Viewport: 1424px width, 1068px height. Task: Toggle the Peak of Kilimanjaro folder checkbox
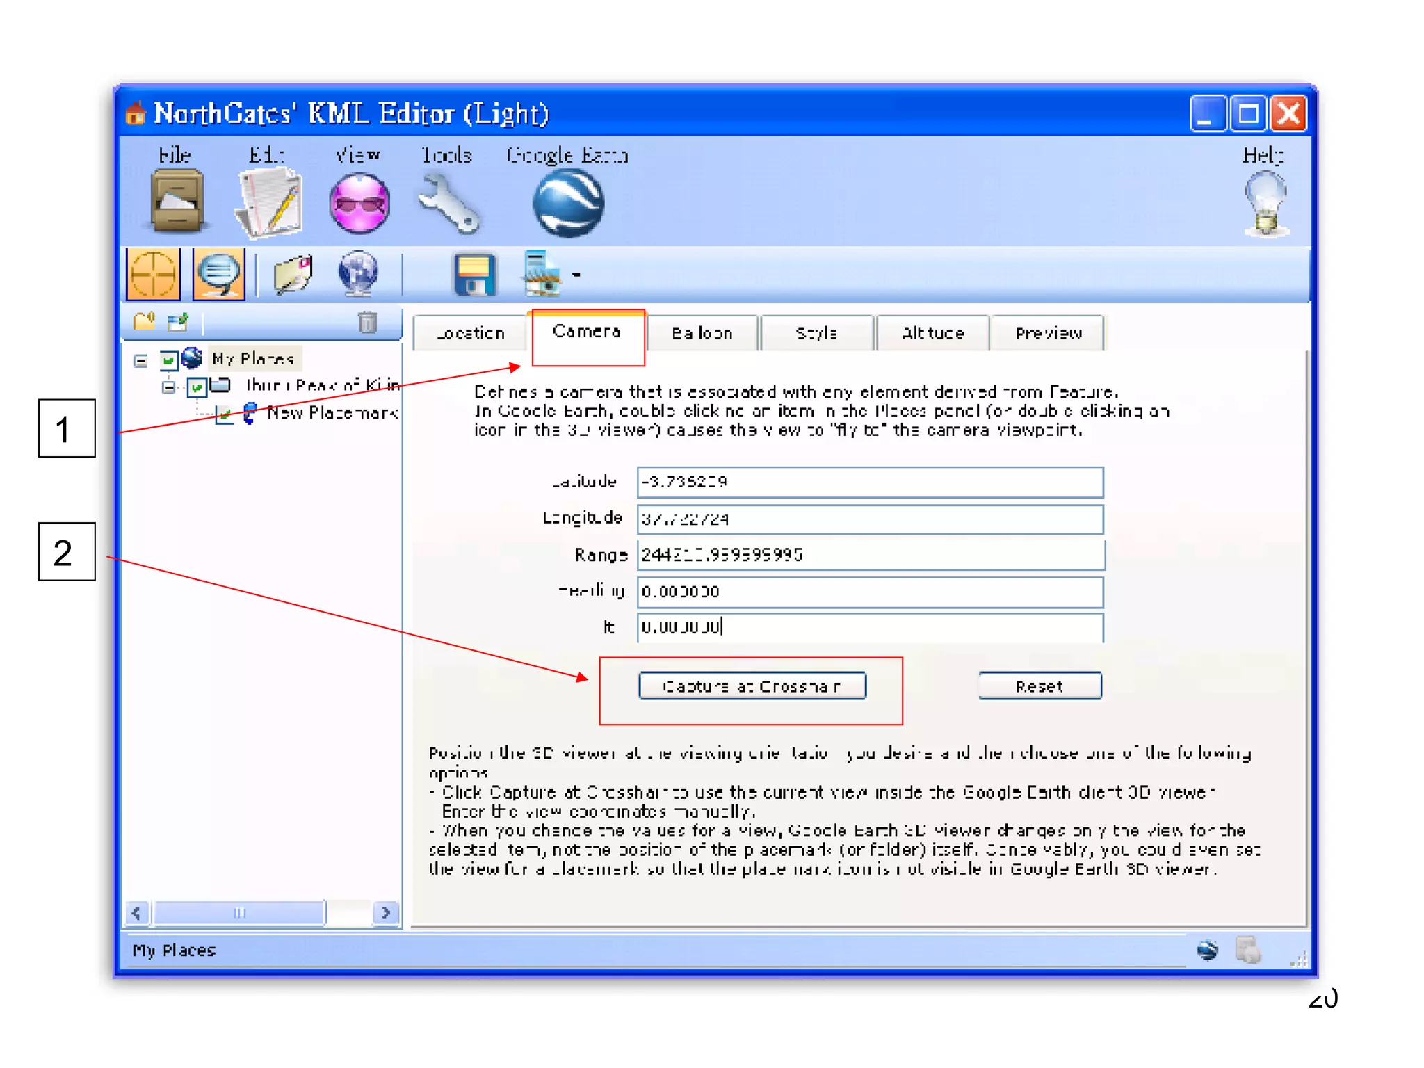197,387
